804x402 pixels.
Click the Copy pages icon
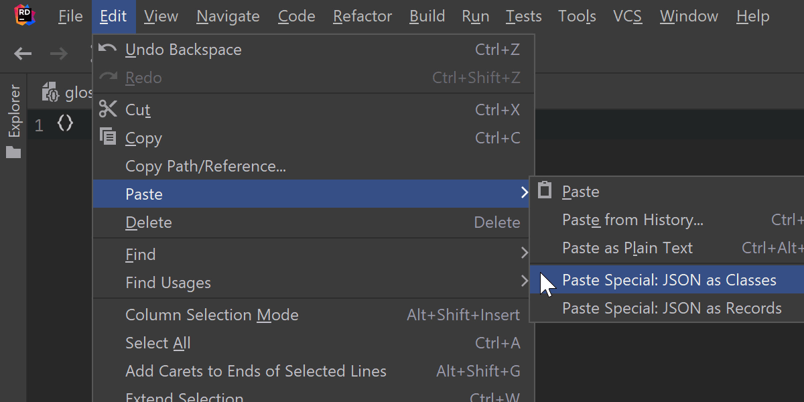coord(107,137)
